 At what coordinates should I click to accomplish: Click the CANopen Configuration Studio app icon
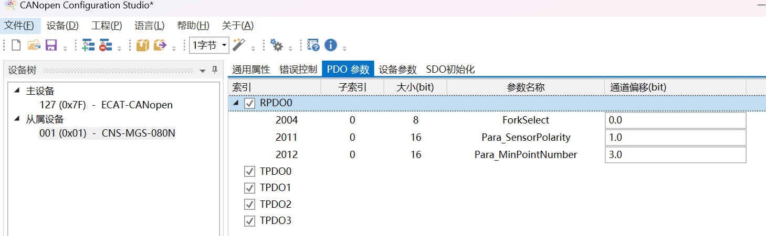click(x=10, y=6)
